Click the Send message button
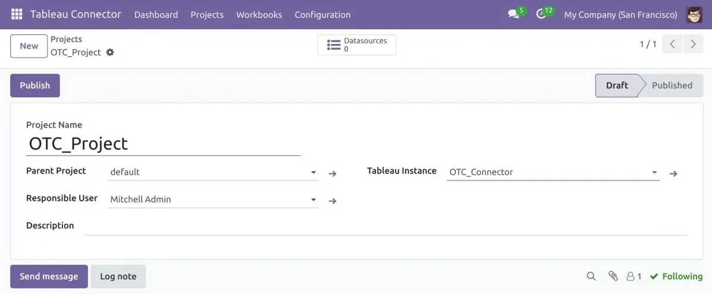 click(49, 276)
